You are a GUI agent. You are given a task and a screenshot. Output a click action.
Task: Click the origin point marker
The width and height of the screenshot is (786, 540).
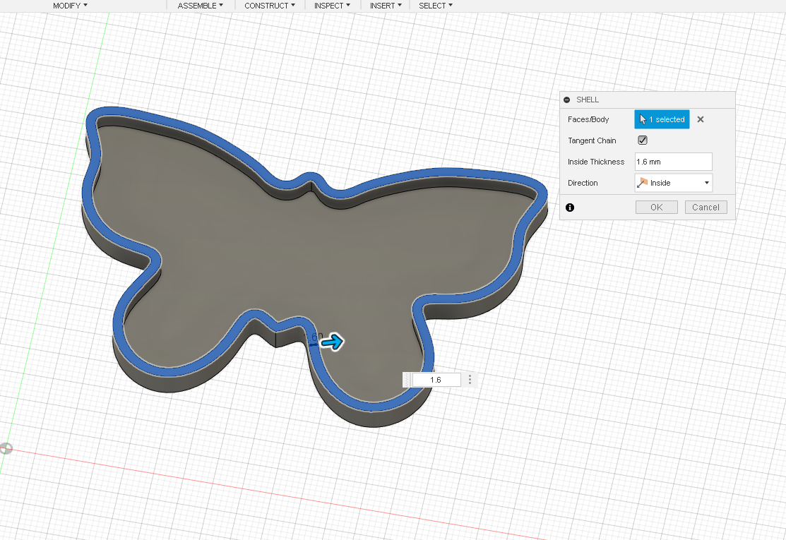coord(6,448)
